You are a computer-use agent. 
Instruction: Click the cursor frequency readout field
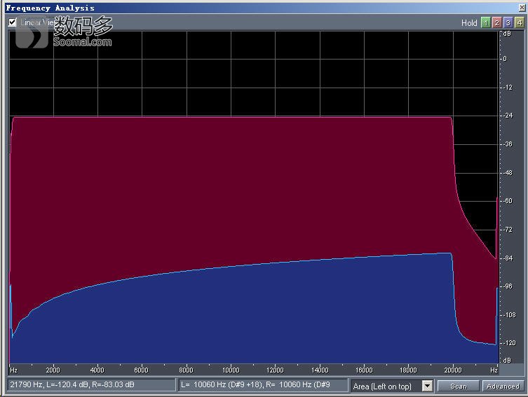(91, 385)
